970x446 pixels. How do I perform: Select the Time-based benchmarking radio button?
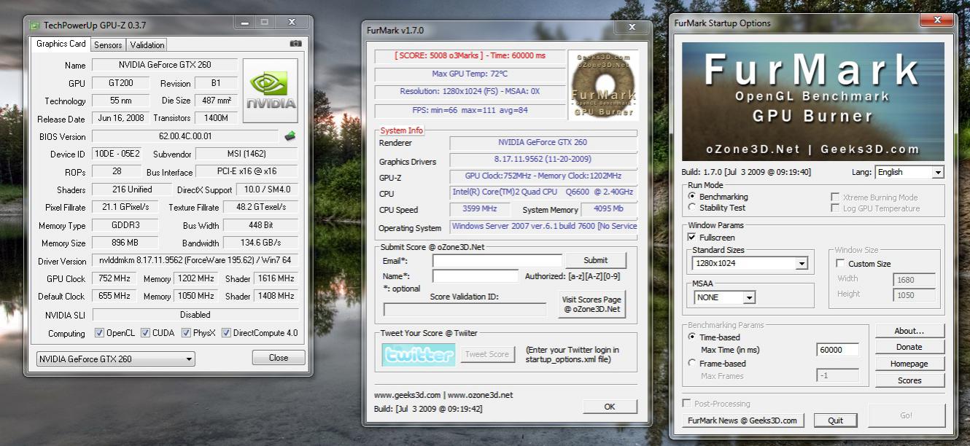pos(692,337)
